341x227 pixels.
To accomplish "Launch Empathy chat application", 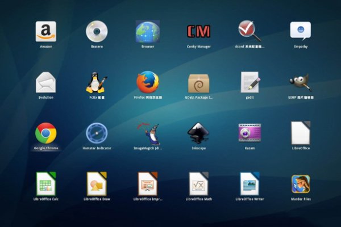I will pos(300,31).
